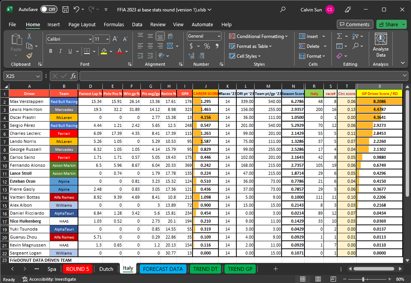
Task: Click Merge & Center icon
Action: [x=170, y=46]
